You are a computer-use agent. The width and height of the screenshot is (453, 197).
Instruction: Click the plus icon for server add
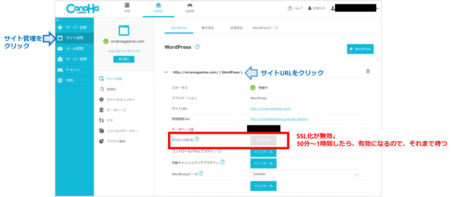[x=60, y=28]
